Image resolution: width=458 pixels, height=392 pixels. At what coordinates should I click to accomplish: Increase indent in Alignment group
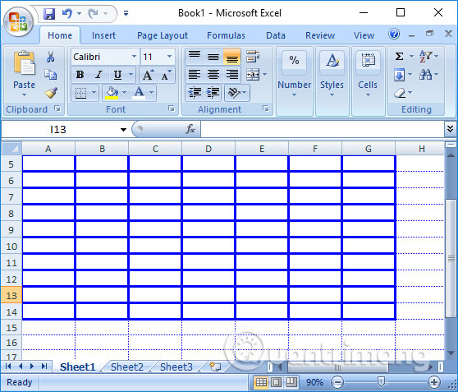pos(213,93)
